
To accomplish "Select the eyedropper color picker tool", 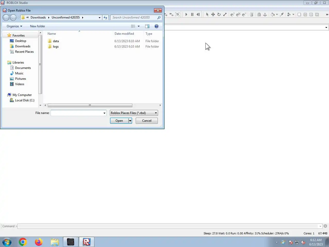I will (282, 15).
